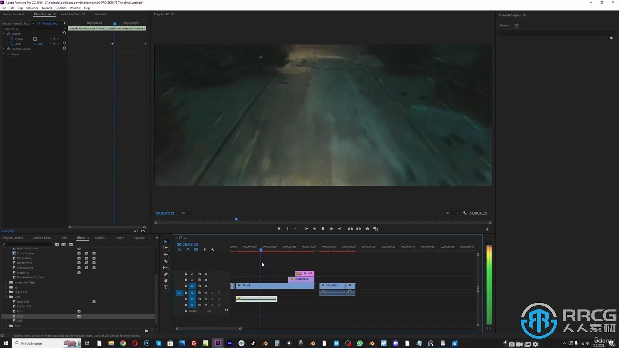The height and width of the screenshot is (348, 619).
Task: Expand the Channel Volume effect
Action: coord(4,49)
